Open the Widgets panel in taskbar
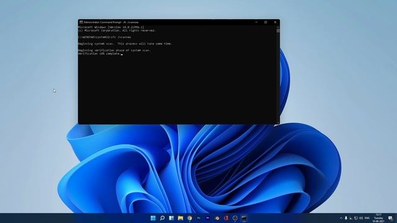397x223 pixels. click(x=171, y=218)
